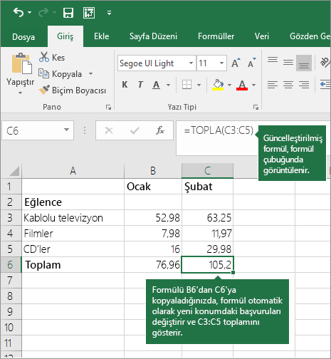
Task: Expand the Name Box dropdown arrow
Action: point(66,130)
